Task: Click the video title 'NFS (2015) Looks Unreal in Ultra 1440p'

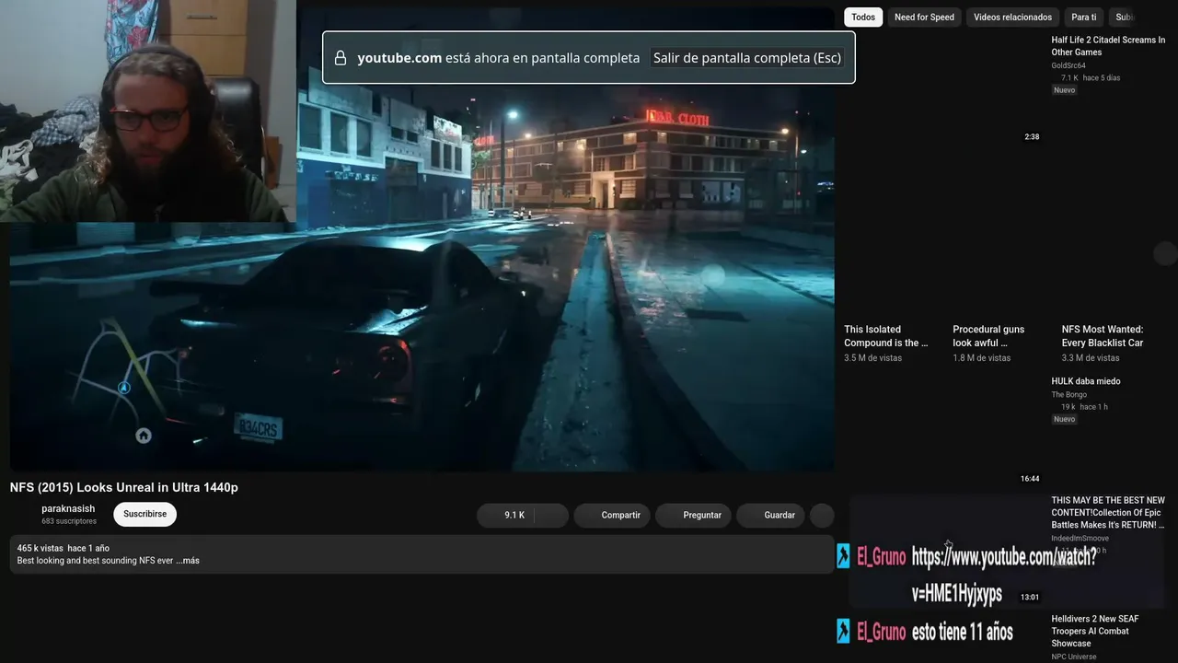Action: 124,487
